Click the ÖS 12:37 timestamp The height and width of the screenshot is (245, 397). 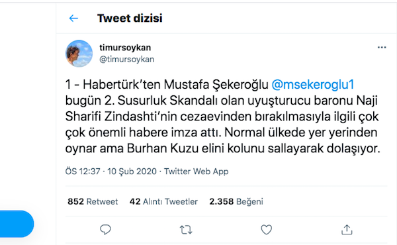83,171
